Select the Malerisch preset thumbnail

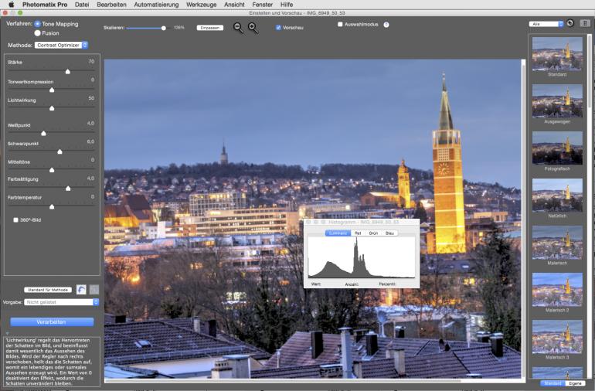(557, 242)
